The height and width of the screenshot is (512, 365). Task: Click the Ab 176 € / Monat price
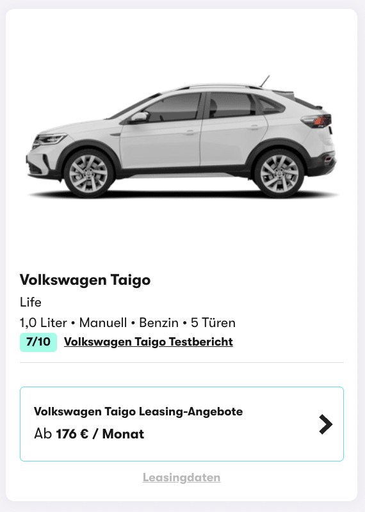(89, 434)
